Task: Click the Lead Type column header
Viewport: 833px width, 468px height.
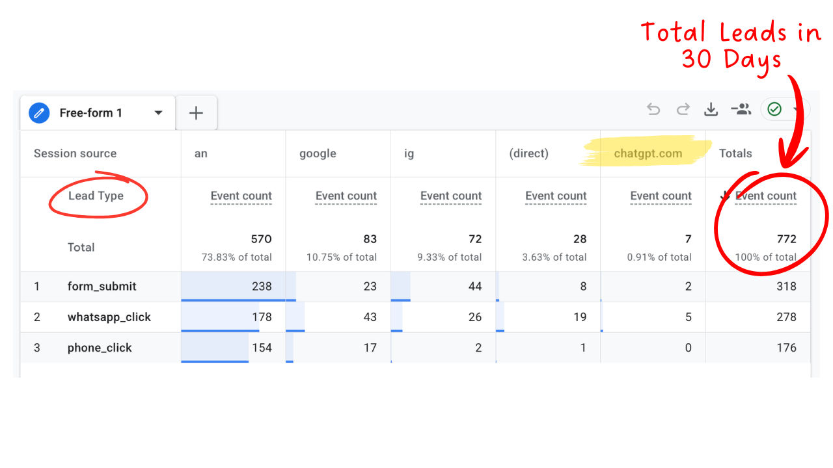Action: click(96, 196)
